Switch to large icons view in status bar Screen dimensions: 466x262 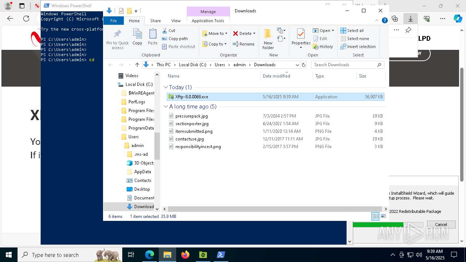383,216
